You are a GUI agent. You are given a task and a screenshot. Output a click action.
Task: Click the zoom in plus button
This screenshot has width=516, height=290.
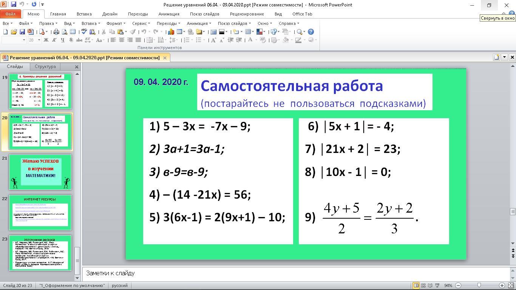pyautogui.click(x=502, y=285)
